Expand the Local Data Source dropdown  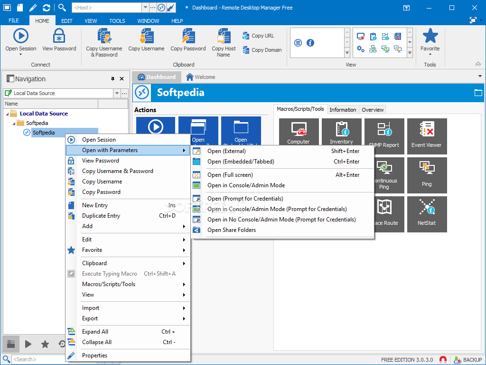tap(117, 93)
